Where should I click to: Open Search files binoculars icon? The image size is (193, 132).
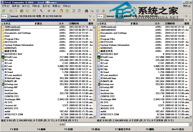86,11
